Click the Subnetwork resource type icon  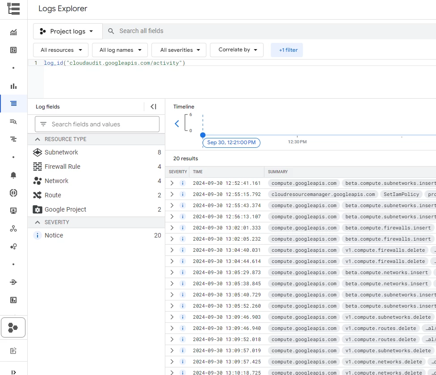pos(38,152)
